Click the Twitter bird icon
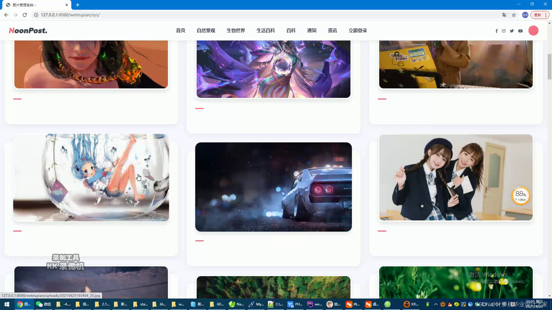 512,31
